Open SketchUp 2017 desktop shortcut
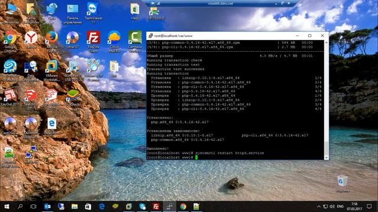378x212 pixels. pyautogui.click(x=31, y=99)
